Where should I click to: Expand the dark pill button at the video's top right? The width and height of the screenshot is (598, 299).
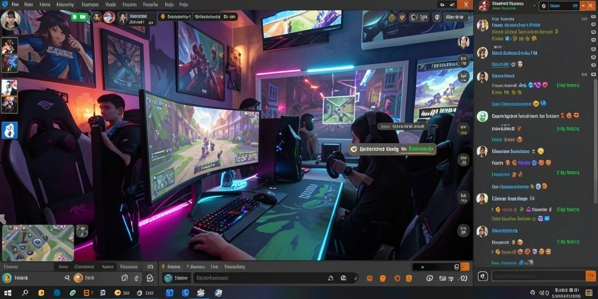[456, 17]
